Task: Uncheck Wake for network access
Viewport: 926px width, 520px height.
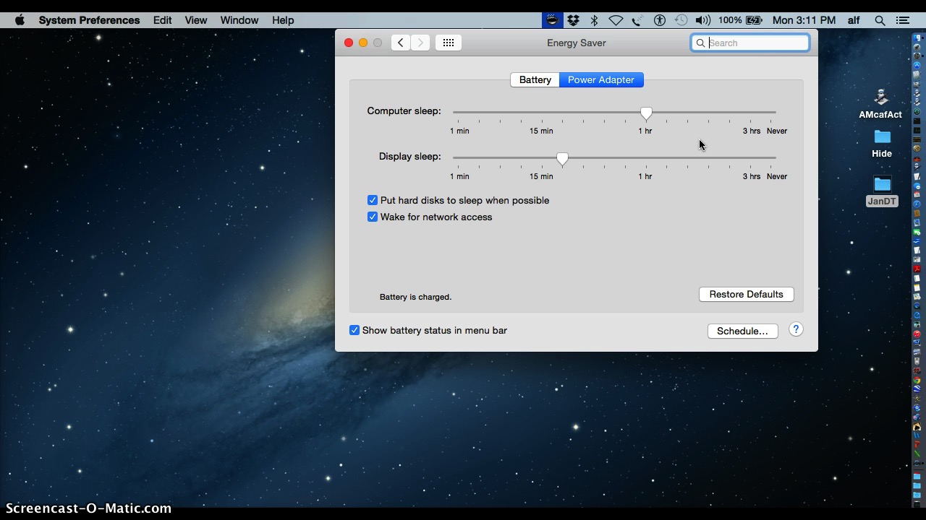Action: 373,217
